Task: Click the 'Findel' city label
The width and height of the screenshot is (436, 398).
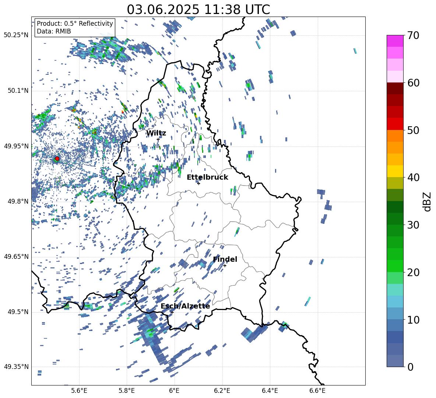Action: pyautogui.click(x=225, y=259)
